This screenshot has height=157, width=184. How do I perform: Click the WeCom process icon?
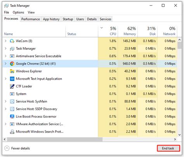pos(12,41)
